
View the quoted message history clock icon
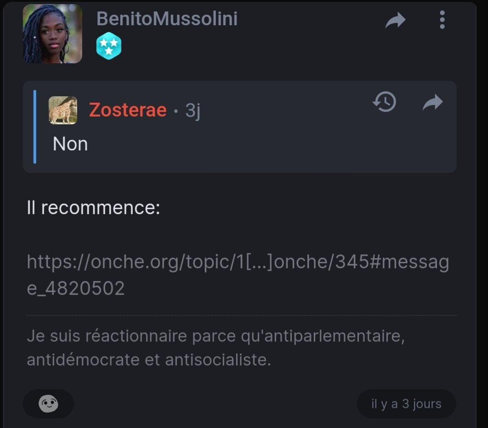(x=384, y=101)
